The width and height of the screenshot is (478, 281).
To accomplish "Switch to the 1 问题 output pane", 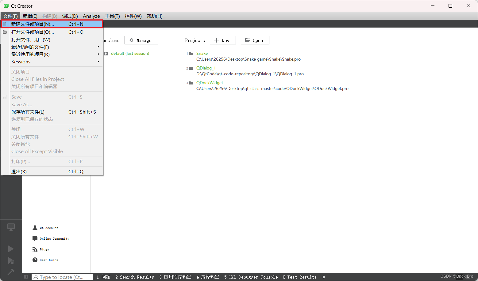I will click(x=103, y=277).
